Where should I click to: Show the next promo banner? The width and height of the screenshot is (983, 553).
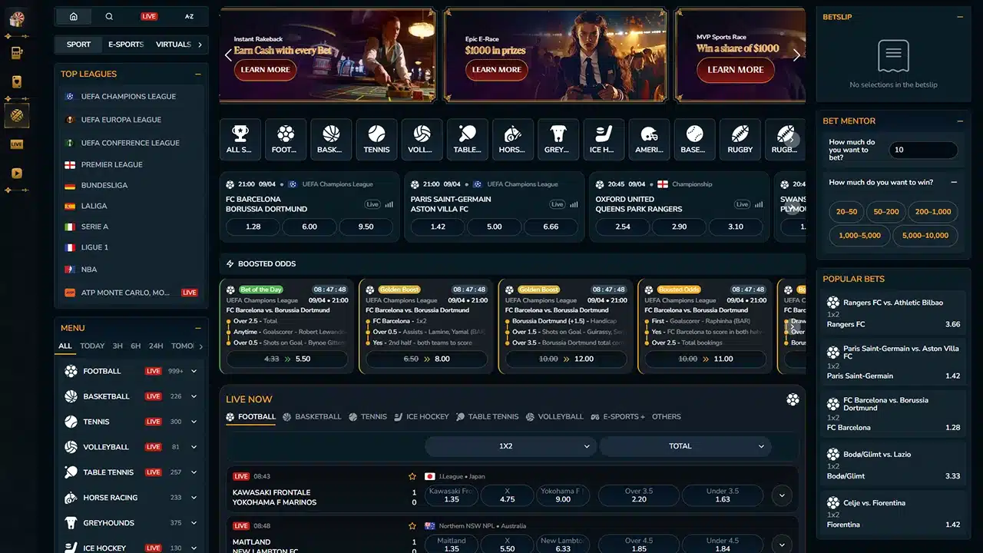(796, 55)
